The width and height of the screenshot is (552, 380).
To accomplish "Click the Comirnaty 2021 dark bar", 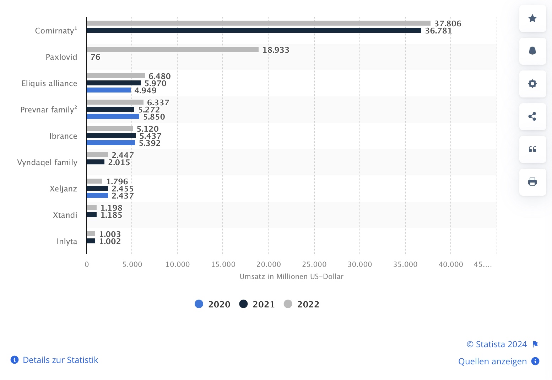I will [254, 30].
